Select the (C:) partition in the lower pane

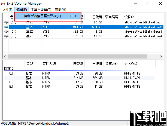pos(11,73)
